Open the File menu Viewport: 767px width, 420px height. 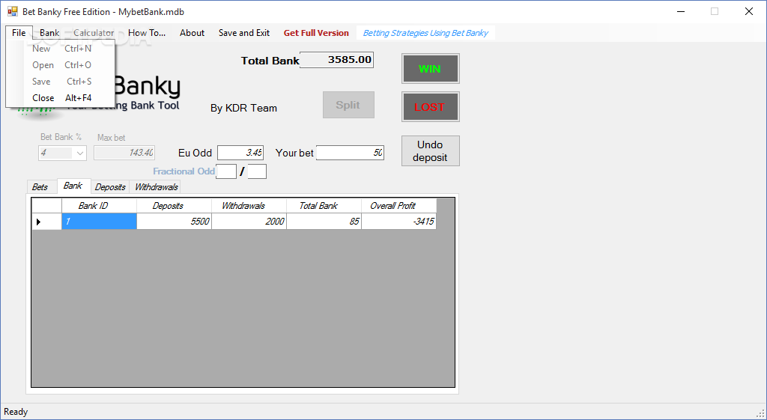point(19,33)
